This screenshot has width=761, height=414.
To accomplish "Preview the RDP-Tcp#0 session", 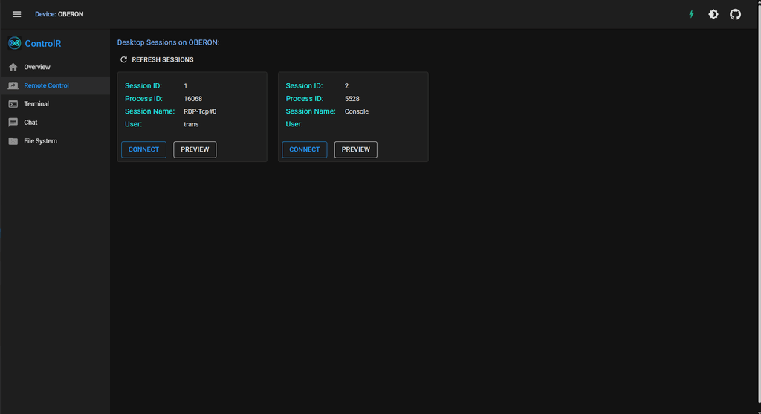I will click(195, 149).
